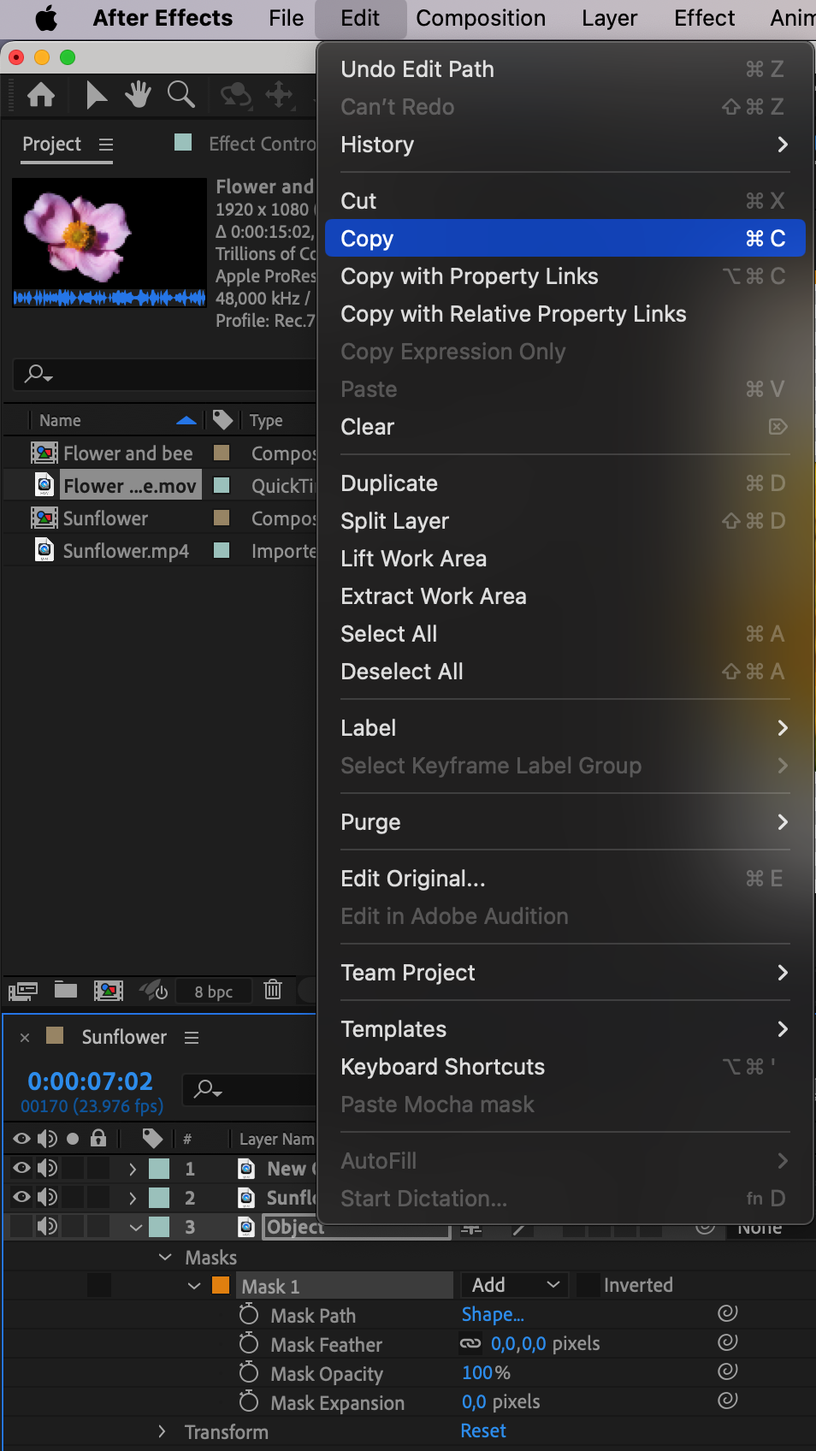Create a new composition from the Project footer
Viewport: 816px width, 1451px height.
tap(109, 991)
